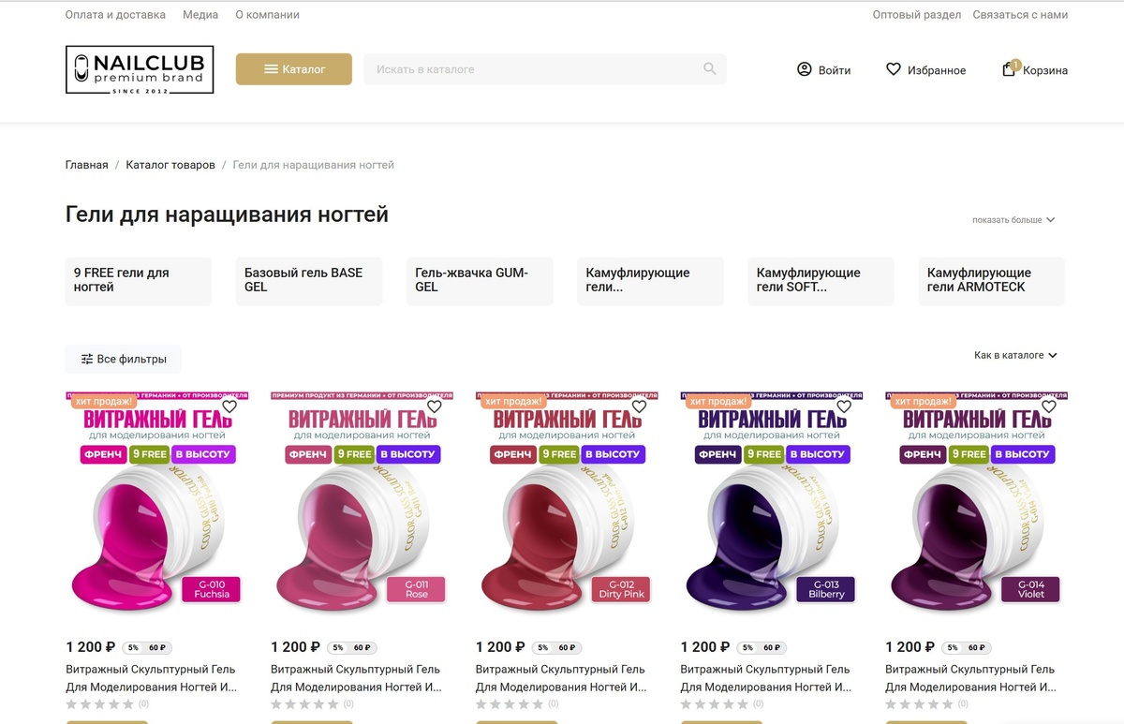The height and width of the screenshot is (724, 1124).
Task: Open the Медиа menu item
Action: coord(200,15)
